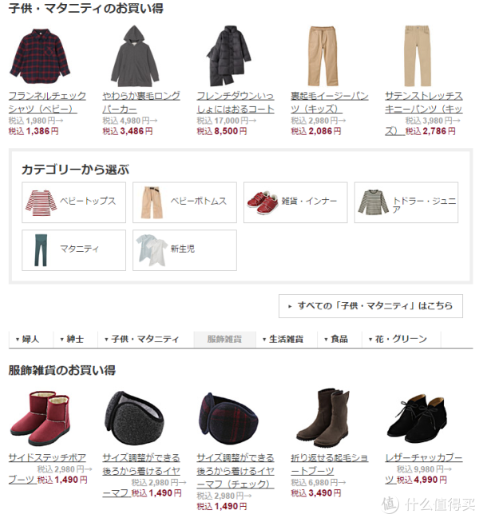Open the ベビーボトムス category tile
The width and height of the screenshot is (479, 518).
coord(184,202)
